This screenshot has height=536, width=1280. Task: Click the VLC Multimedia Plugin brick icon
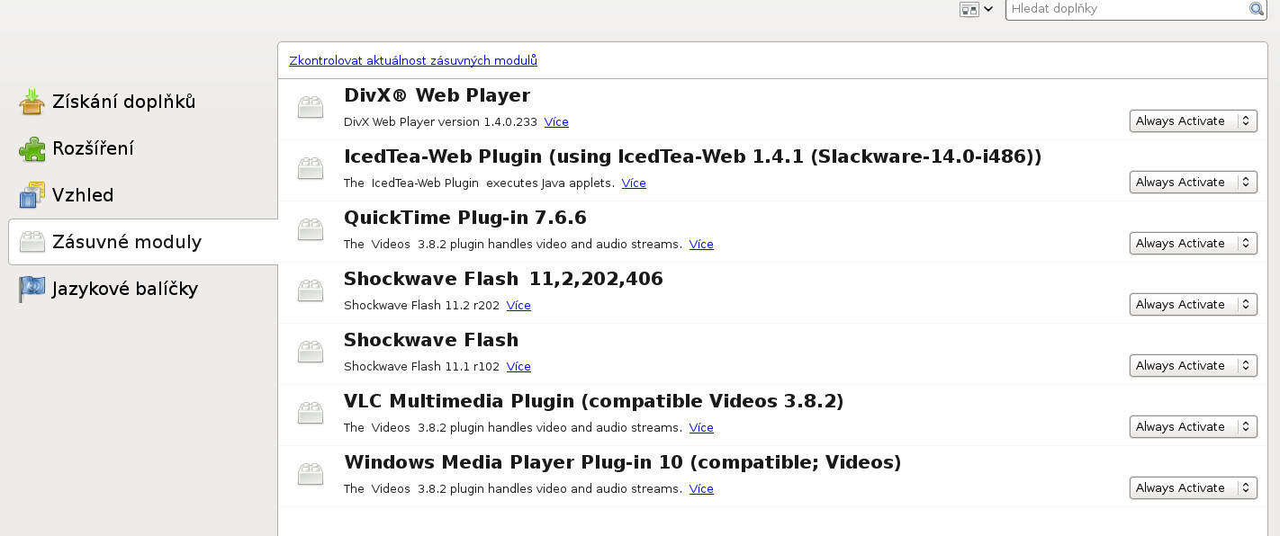[311, 414]
